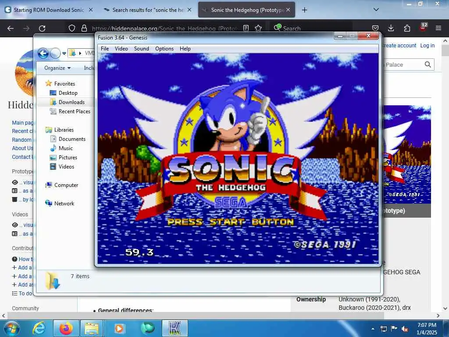Show hidden system tray icons
The image size is (449, 337).
pos(373,329)
